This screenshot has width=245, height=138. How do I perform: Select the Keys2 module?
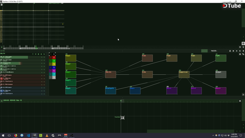coord(71,66)
